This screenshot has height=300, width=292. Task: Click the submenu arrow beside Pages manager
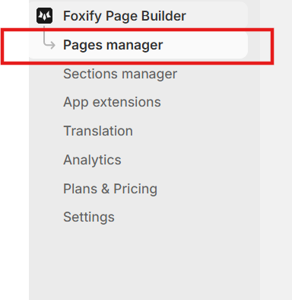pos(49,40)
